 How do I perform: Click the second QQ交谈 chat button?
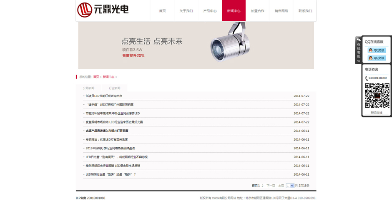(377, 58)
